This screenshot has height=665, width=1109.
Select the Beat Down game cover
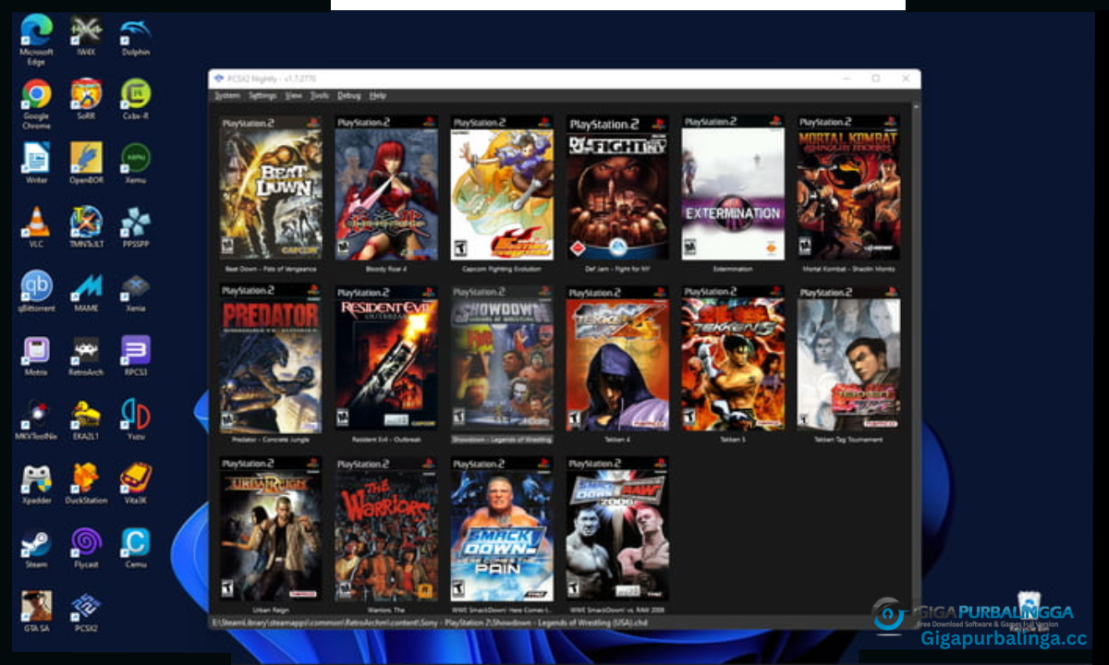click(271, 187)
